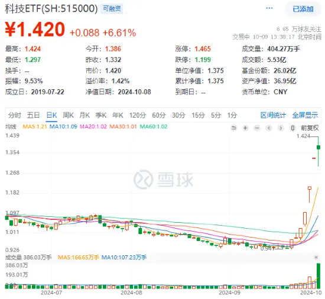Click the 可融资 tag
This screenshot has width=325, height=299.
pos(112,9)
